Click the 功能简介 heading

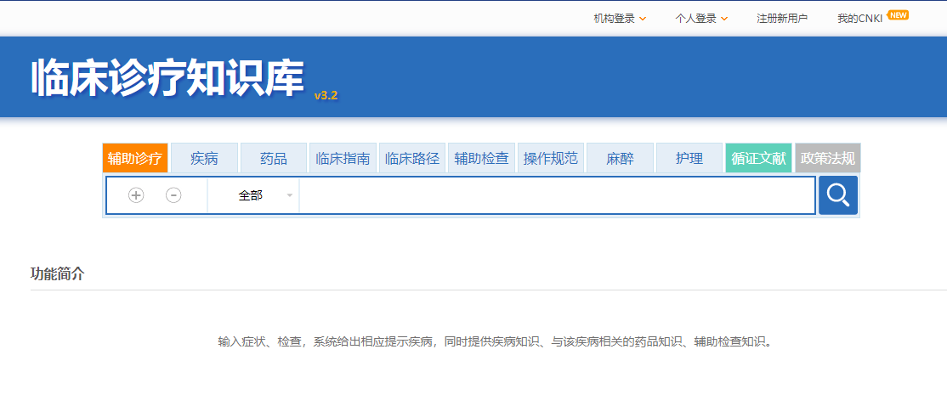coord(57,274)
